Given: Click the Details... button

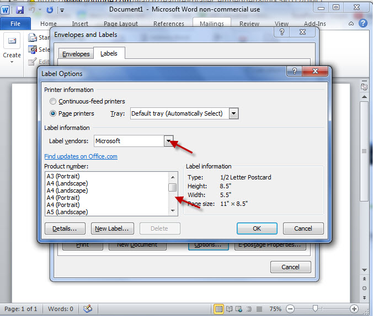Looking at the screenshot, I should pos(65,228).
